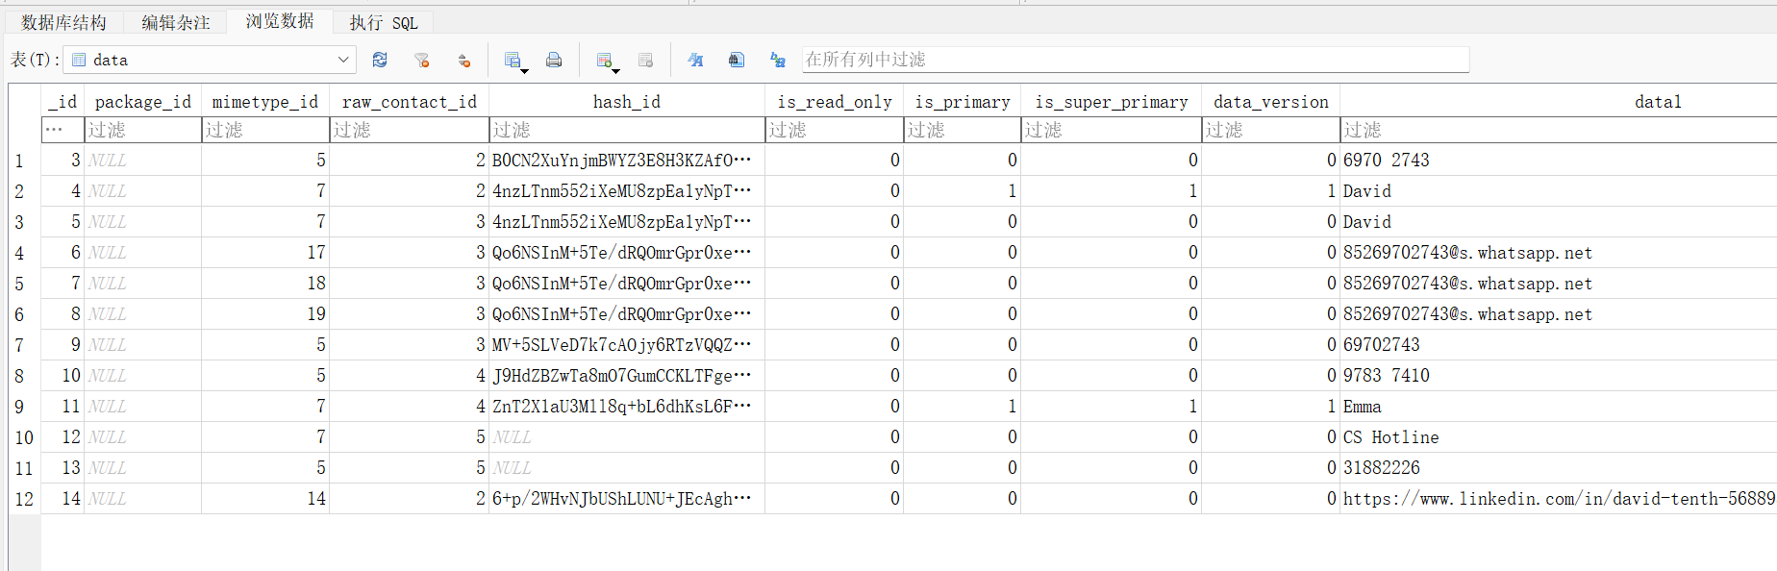Sort by mimetype_id column header
Screen dimensions: 1777x571
click(x=265, y=102)
